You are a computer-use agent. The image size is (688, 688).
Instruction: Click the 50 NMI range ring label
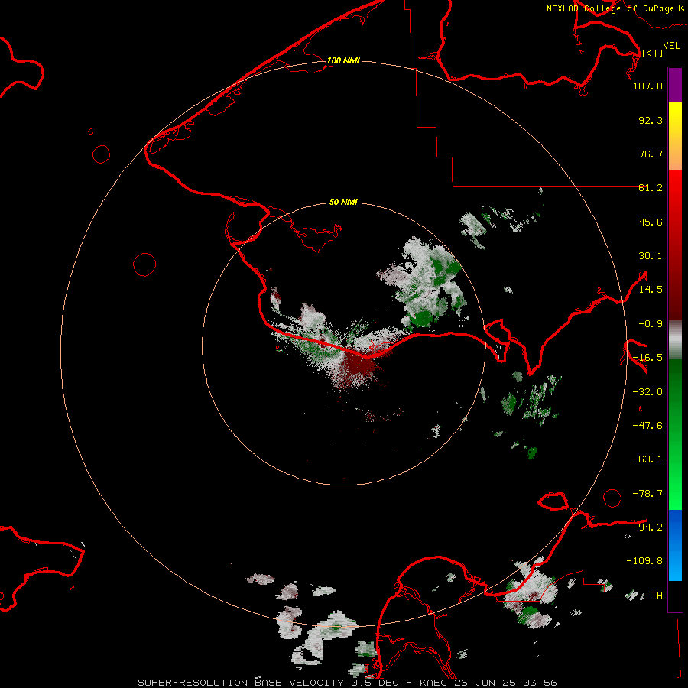(x=343, y=202)
